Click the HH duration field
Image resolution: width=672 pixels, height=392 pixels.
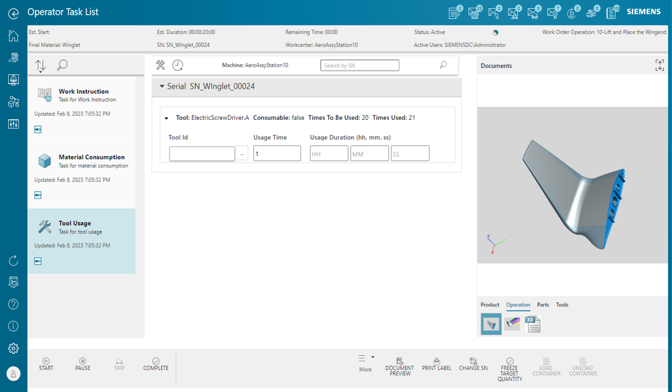(x=329, y=154)
